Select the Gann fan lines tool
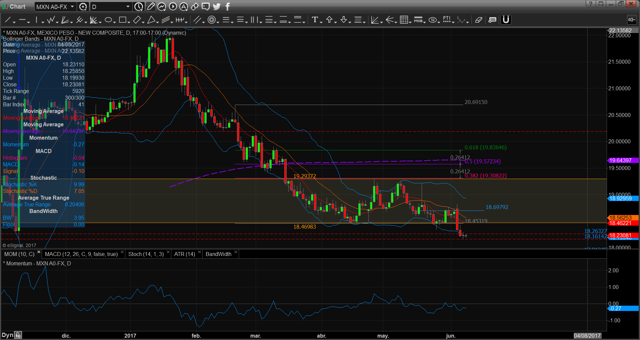Viewport: 640px width, 340px height. (65, 20)
